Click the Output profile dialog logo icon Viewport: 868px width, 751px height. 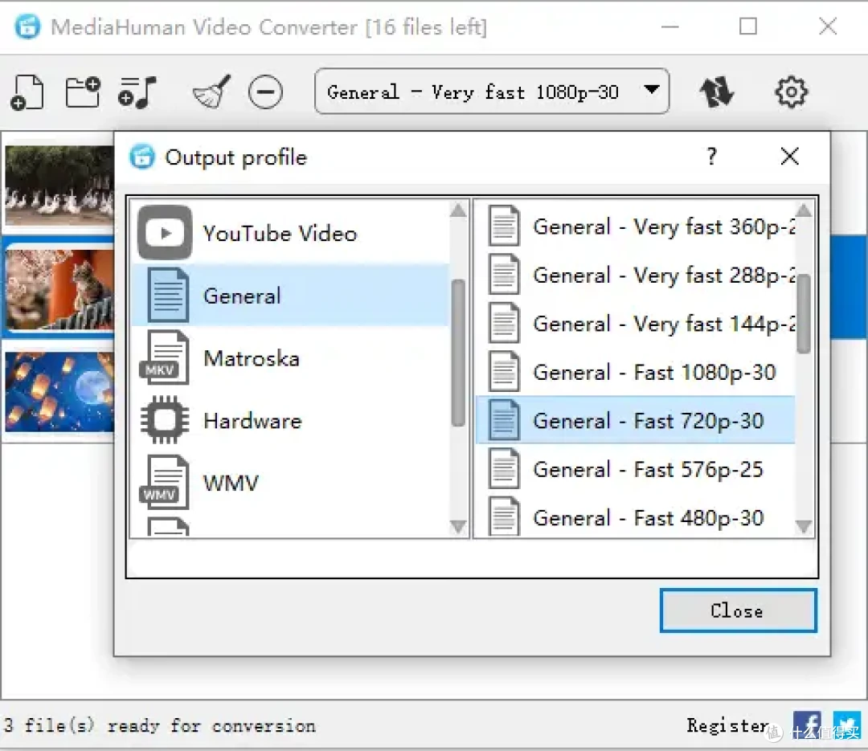tap(142, 157)
